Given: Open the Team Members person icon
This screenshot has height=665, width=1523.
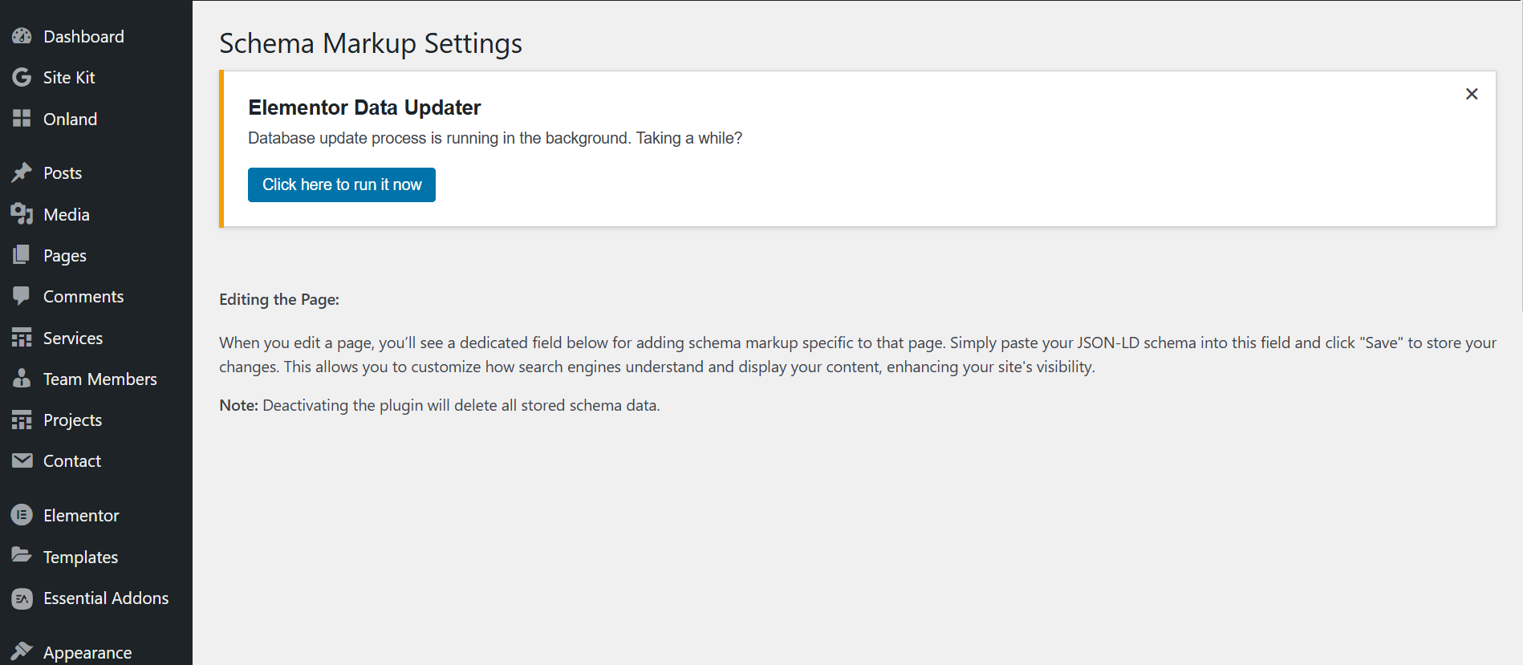Looking at the screenshot, I should pos(22,379).
